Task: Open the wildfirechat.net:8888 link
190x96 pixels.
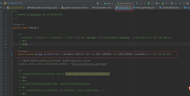Action: coord(89,64)
